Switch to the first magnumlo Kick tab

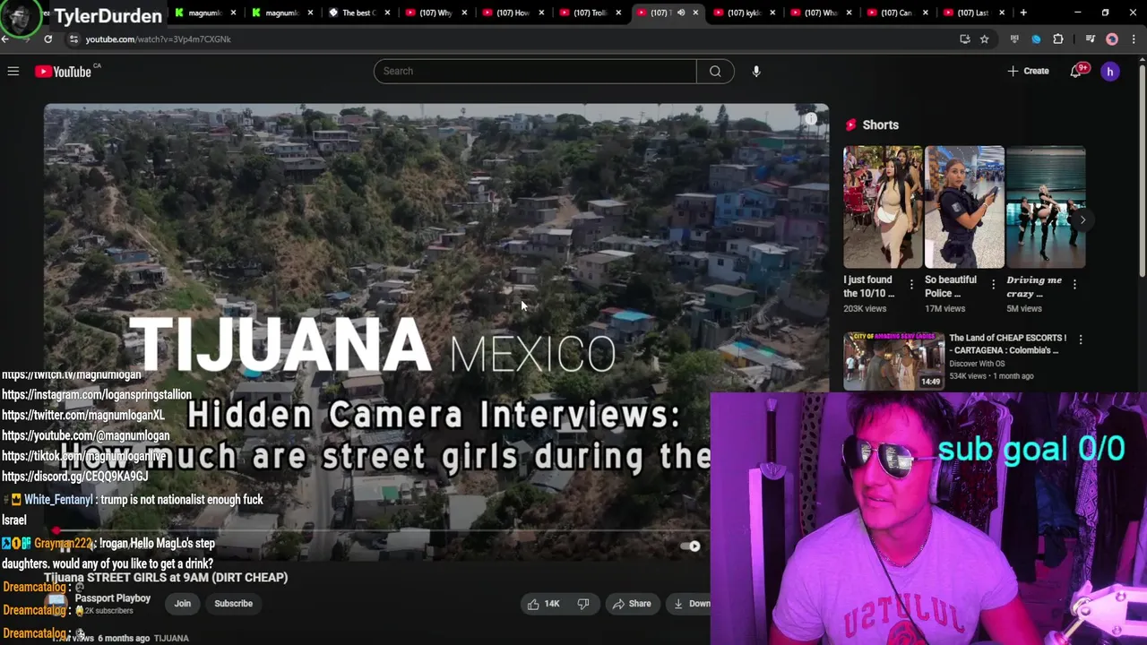[x=206, y=13]
